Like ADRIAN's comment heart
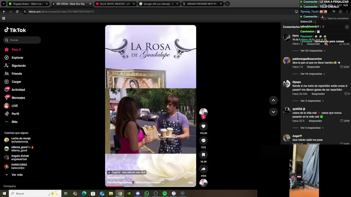The image size is (351, 197). (341, 121)
